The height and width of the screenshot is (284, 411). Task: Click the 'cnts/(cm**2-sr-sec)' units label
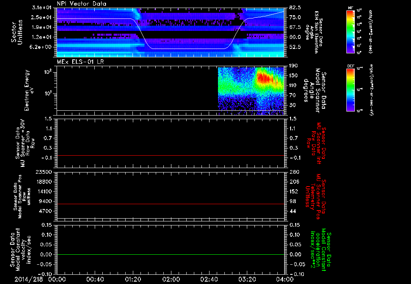(370, 32)
